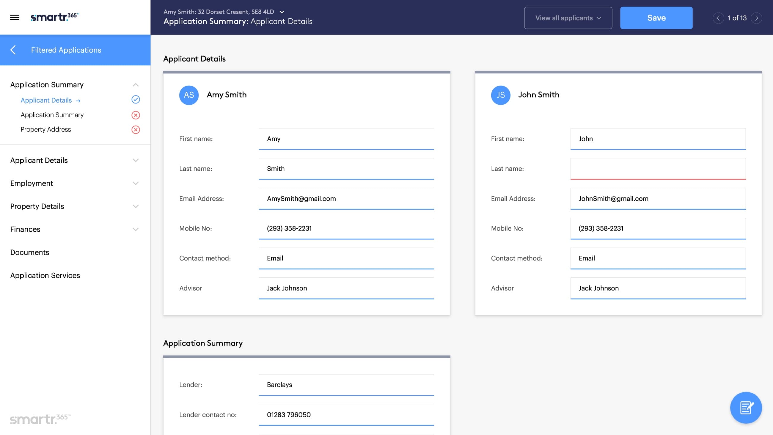Select Applicant Details sub-item in sidebar
The width and height of the screenshot is (773, 435).
46,100
